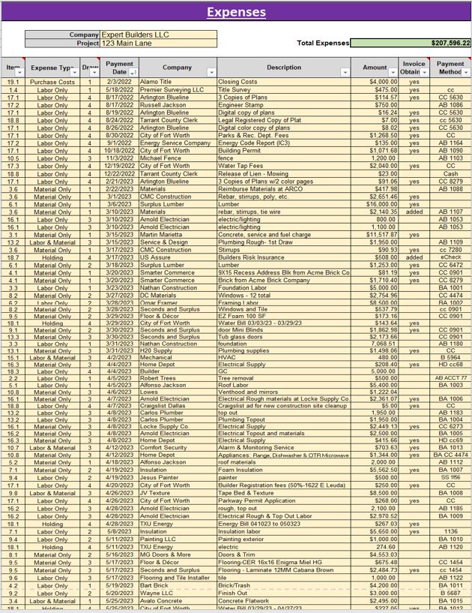Select the Comfort Security company cell
The height and width of the screenshot is (613, 472).
coord(178,447)
